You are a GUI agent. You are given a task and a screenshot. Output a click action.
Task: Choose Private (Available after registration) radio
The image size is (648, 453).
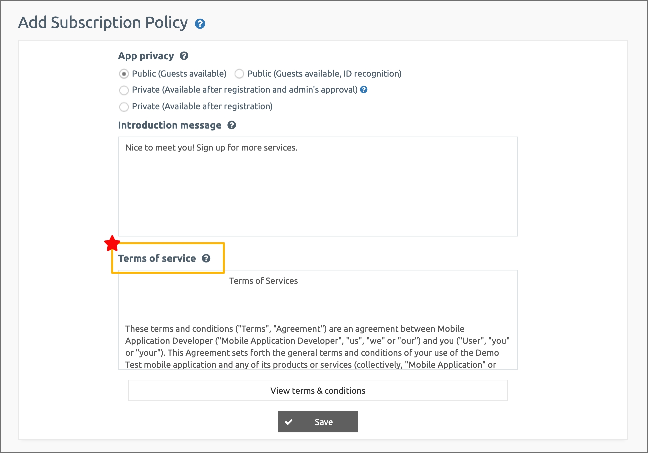tap(124, 107)
